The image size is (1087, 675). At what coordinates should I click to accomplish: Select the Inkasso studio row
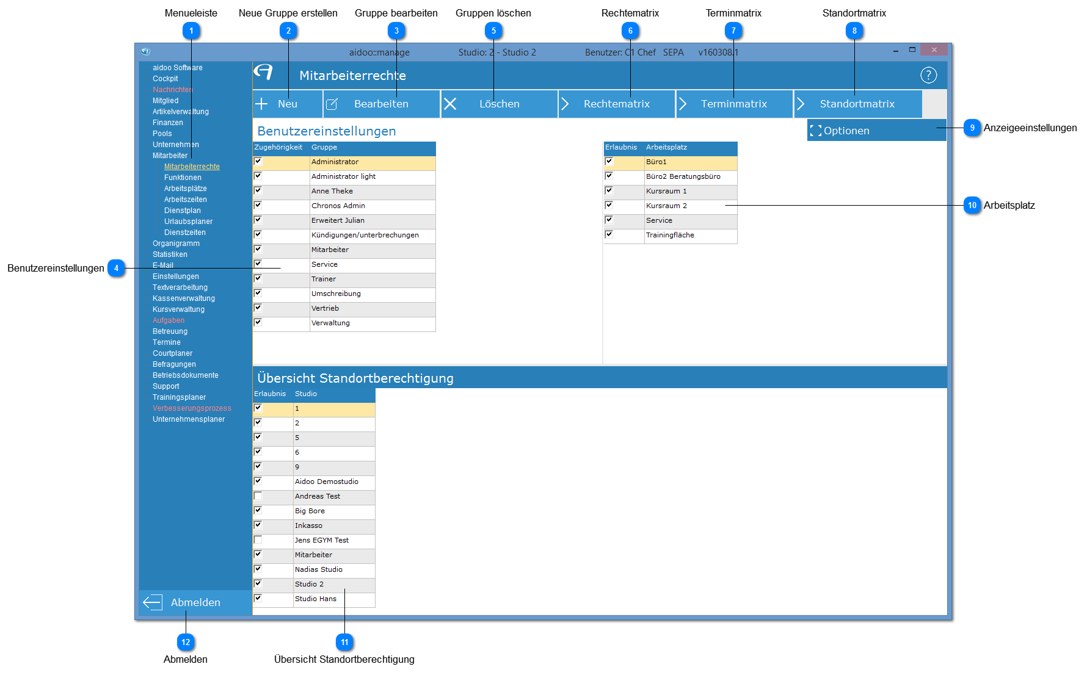click(x=314, y=525)
